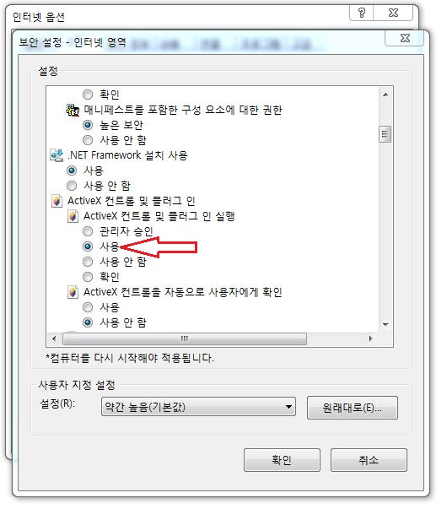The height and width of the screenshot is (509, 447).
Task: Click the .NET Framework setup icon
Action: pyautogui.click(x=57, y=155)
